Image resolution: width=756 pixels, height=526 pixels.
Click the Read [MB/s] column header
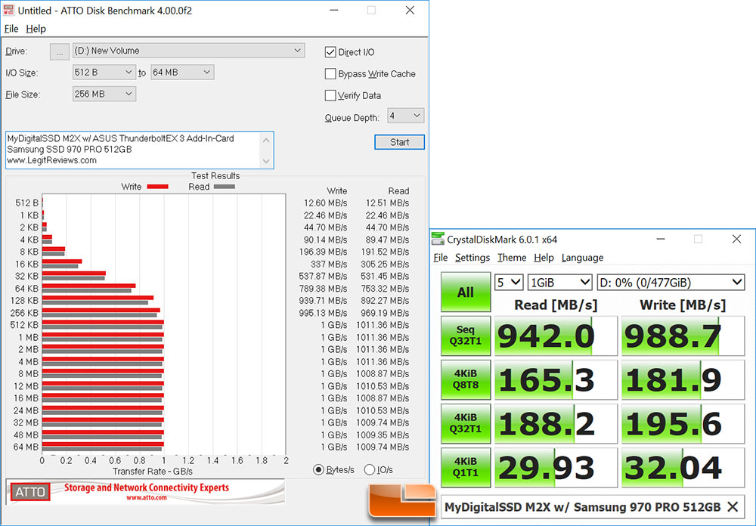tap(556, 305)
